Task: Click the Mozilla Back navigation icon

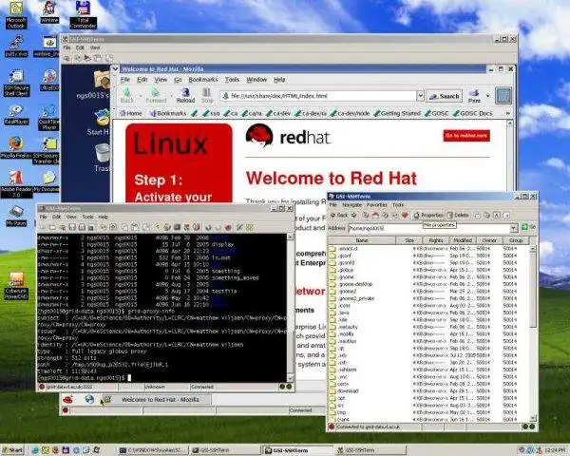Action: tap(127, 95)
